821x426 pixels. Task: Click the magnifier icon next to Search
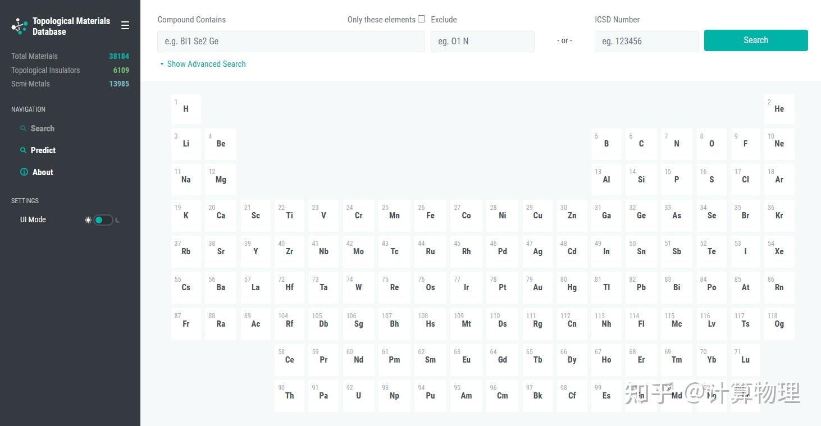[24, 129]
